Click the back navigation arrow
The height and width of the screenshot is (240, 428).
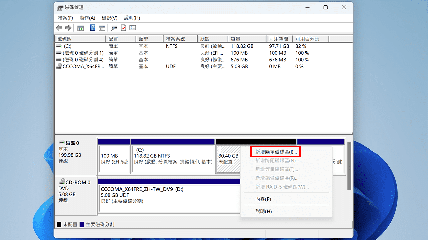coord(59,28)
